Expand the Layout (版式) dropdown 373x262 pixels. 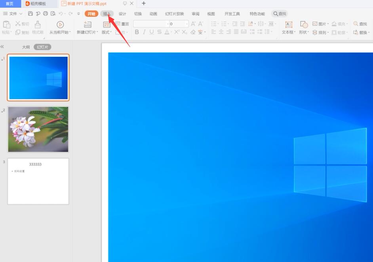pyautogui.click(x=111, y=32)
